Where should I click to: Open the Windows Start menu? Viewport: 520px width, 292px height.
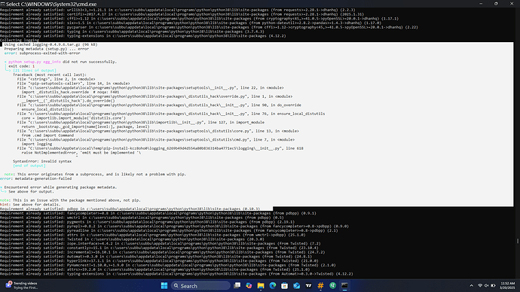click(164, 286)
